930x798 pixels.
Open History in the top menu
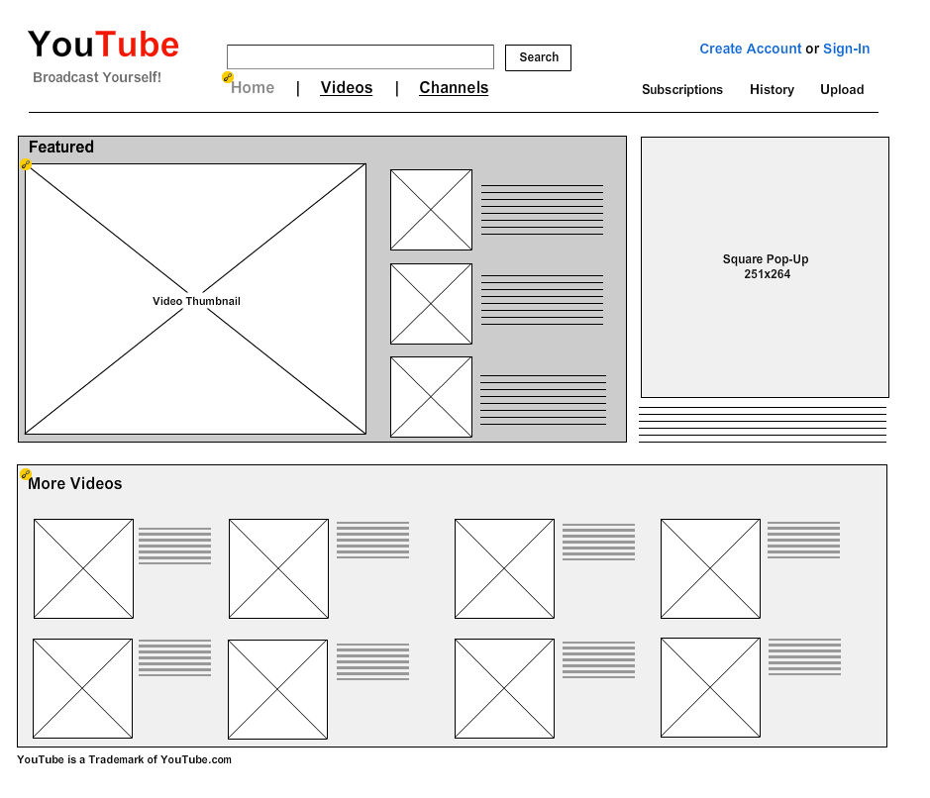pos(772,89)
